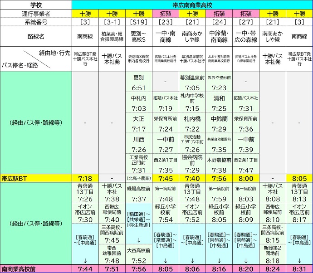This screenshot has height=273, width=313.
Task: Click the 栄保育所前 time 7:36
Action: click(246, 129)
